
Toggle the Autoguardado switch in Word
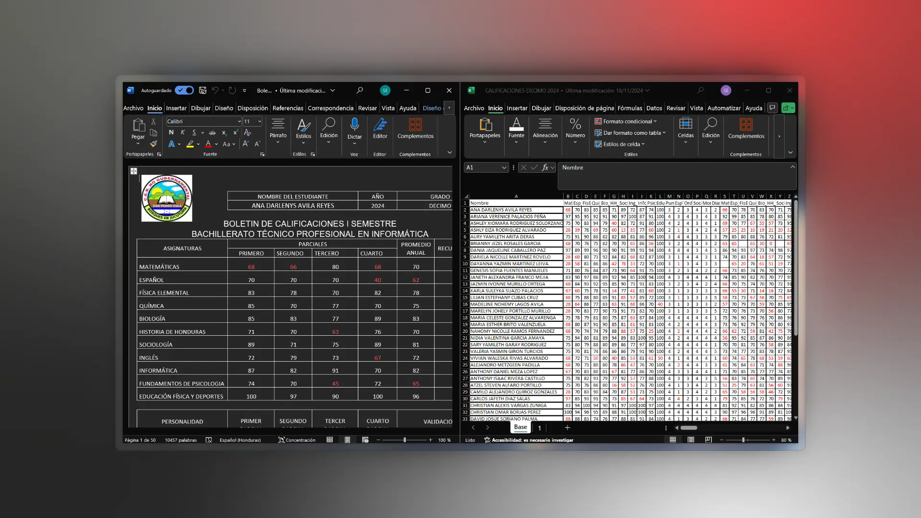(184, 90)
